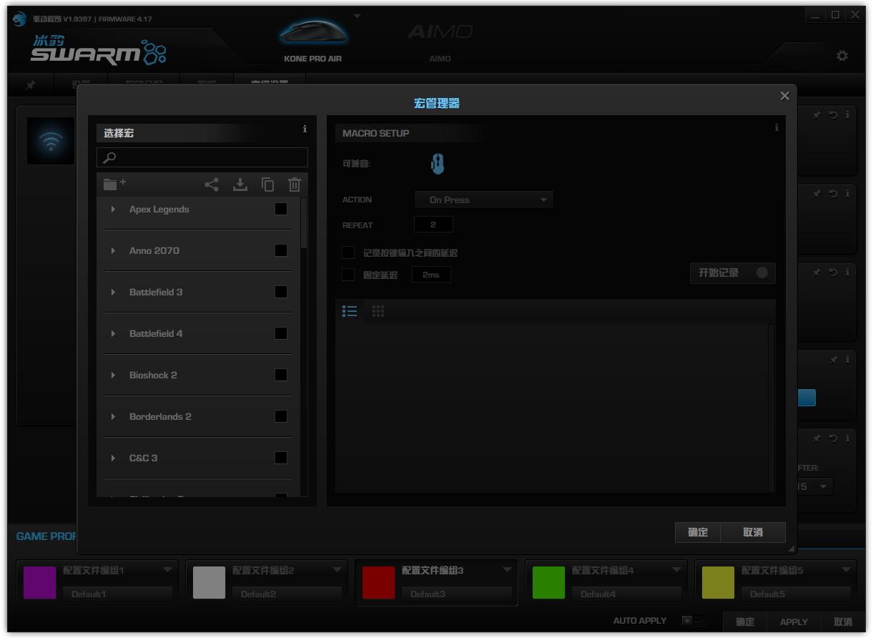Check the Battlefield 4 checkbox
Image resolution: width=873 pixels, height=638 pixels.
(281, 333)
